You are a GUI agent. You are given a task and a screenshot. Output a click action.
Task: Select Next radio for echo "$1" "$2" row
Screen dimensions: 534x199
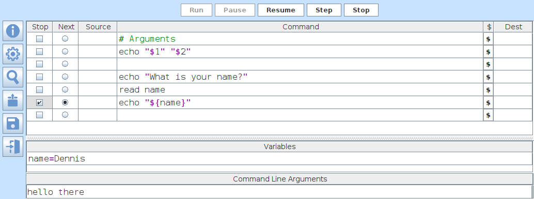pyautogui.click(x=65, y=51)
